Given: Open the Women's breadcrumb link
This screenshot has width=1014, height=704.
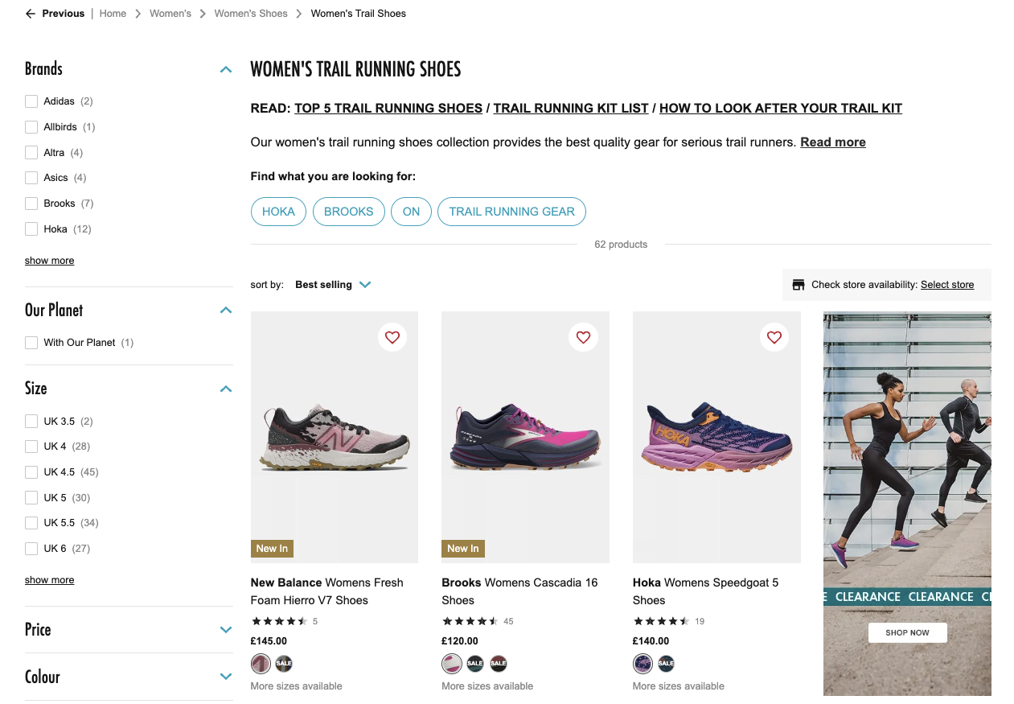Looking at the screenshot, I should tap(170, 14).
